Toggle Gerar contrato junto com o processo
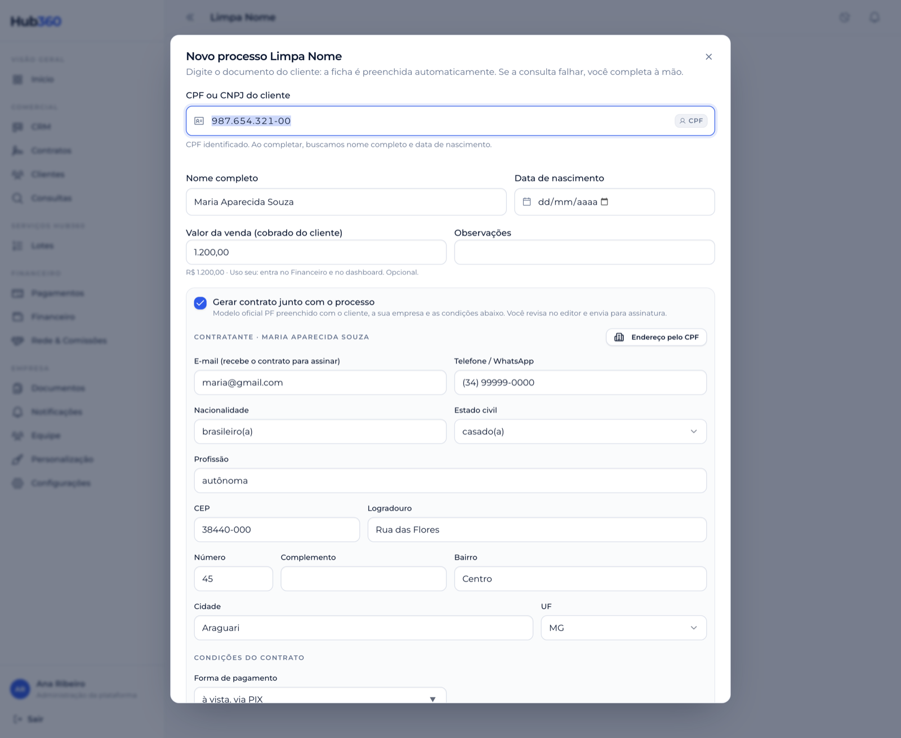Screen dimensions: 901x738 (200, 303)
